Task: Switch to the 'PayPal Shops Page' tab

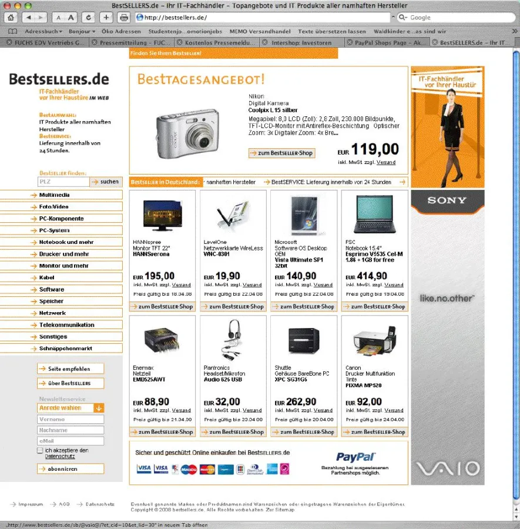Action: tap(385, 42)
